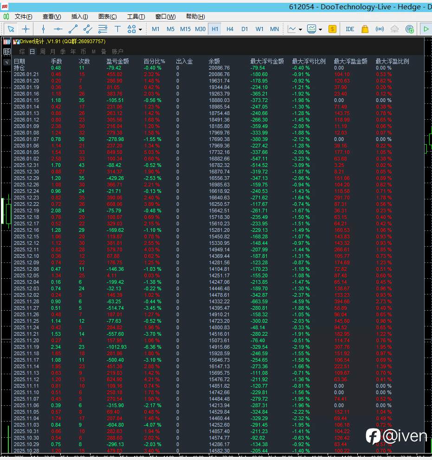Open the chart type dropdown arrow
The width and height of the screenshot is (432, 460).
[300, 29]
